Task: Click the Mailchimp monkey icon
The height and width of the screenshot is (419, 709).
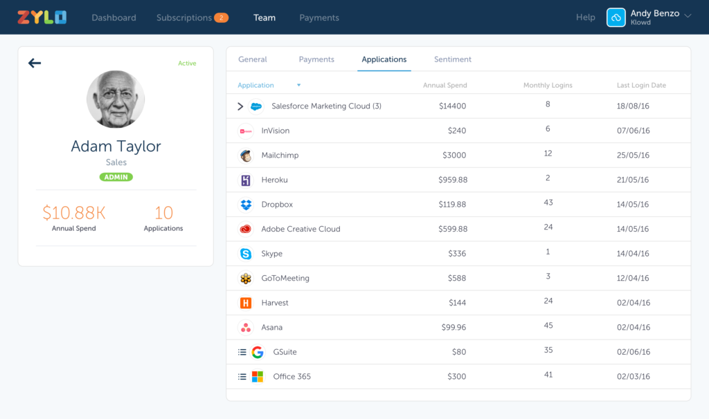Action: pyautogui.click(x=246, y=156)
